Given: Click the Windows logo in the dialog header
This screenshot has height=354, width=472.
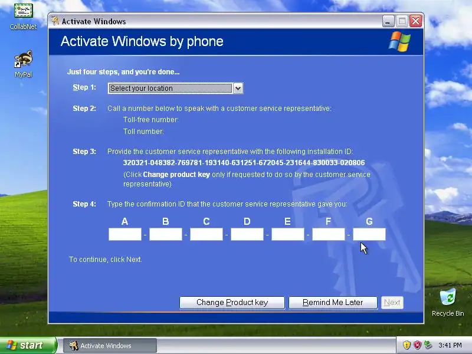Looking at the screenshot, I should click(x=399, y=41).
